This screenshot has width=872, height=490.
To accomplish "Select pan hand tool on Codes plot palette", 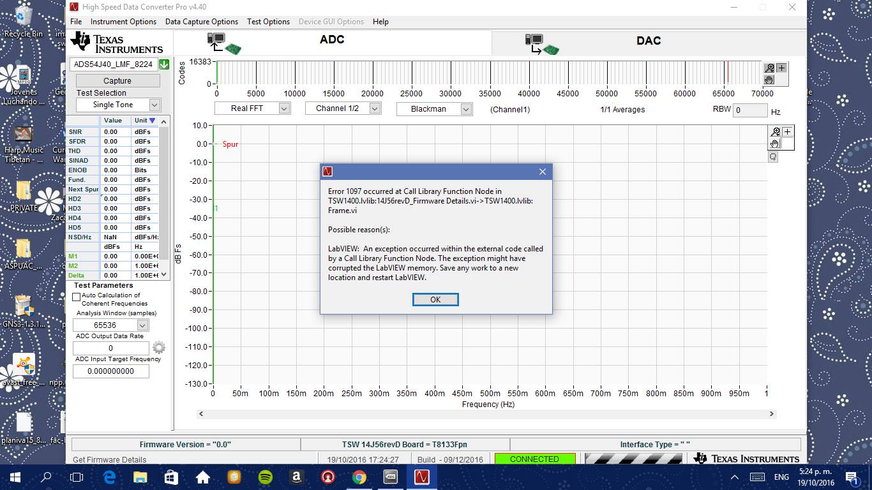I will click(770, 80).
